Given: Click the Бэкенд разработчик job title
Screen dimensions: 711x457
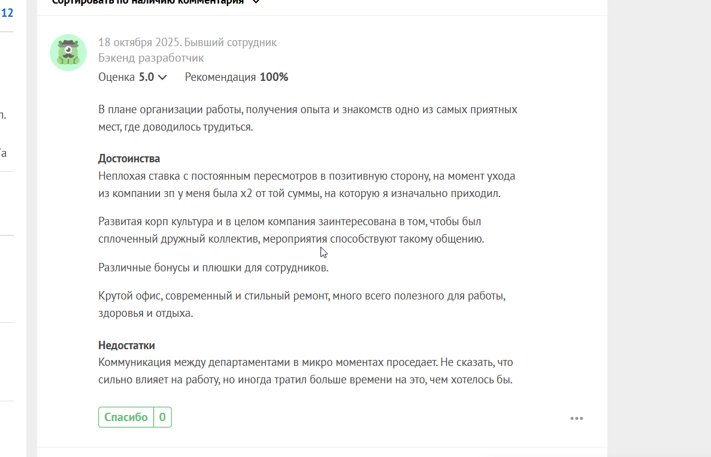Looking at the screenshot, I should pyautogui.click(x=151, y=58).
